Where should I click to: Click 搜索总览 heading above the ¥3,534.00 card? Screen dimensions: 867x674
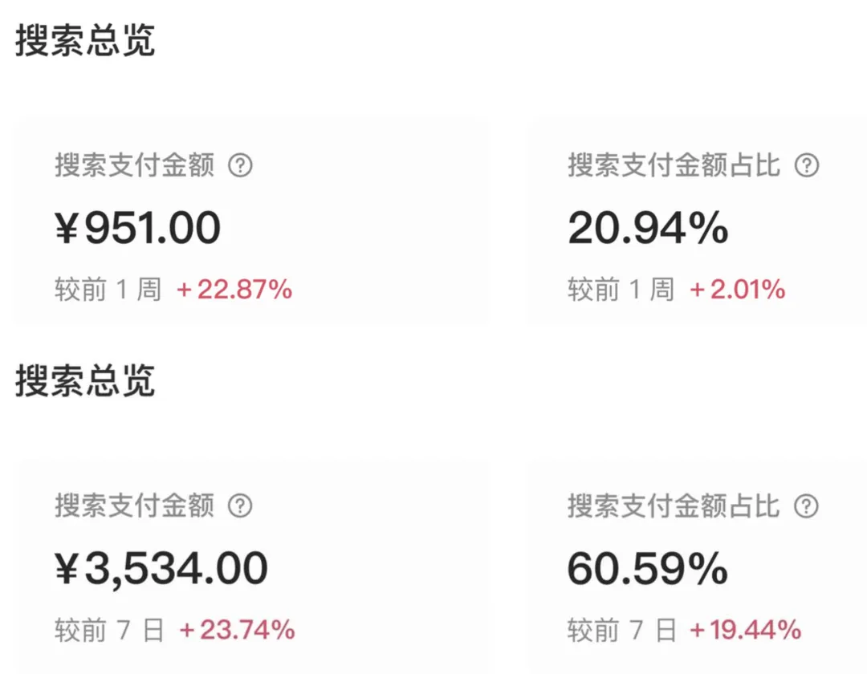pyautogui.click(x=85, y=382)
